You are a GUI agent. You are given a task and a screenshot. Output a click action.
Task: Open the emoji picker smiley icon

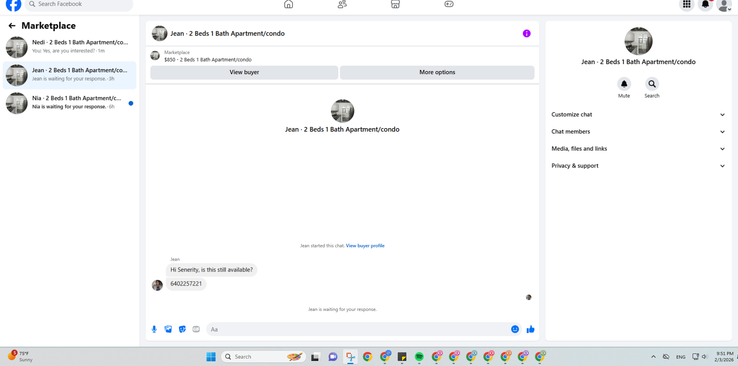tap(515, 329)
